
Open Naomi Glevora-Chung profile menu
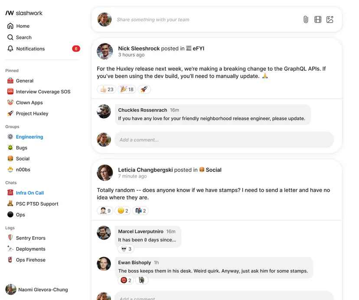[42, 290]
